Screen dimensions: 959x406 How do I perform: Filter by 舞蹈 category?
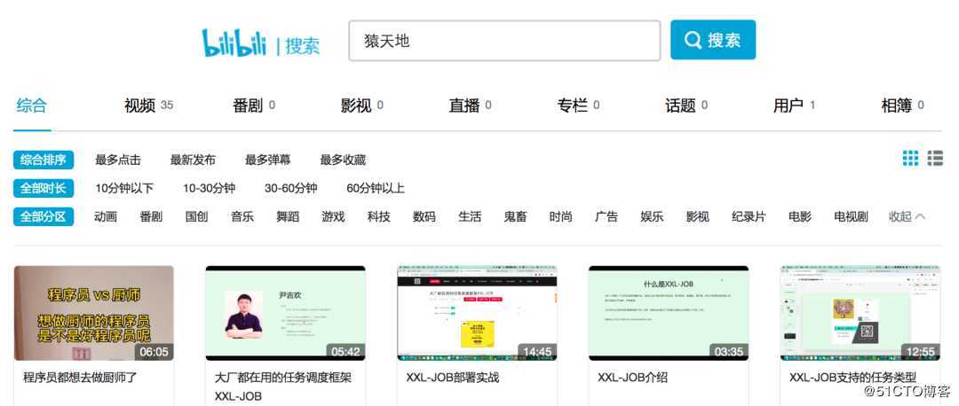point(288,216)
